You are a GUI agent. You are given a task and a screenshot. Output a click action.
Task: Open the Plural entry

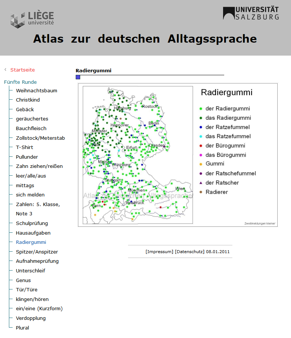[x=22, y=328]
